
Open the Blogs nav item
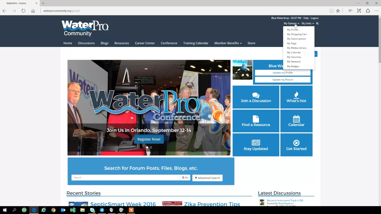pos(104,43)
